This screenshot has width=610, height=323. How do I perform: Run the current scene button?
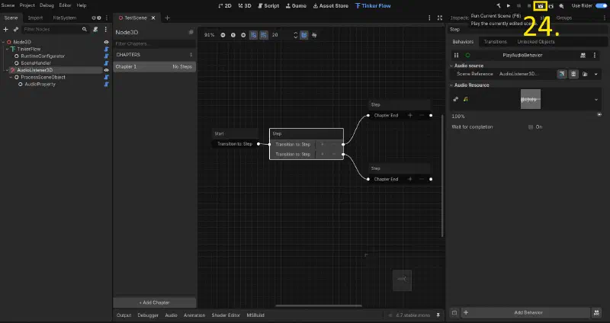541,6
